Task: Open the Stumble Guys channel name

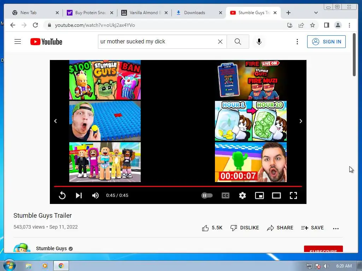Action: coord(51,248)
